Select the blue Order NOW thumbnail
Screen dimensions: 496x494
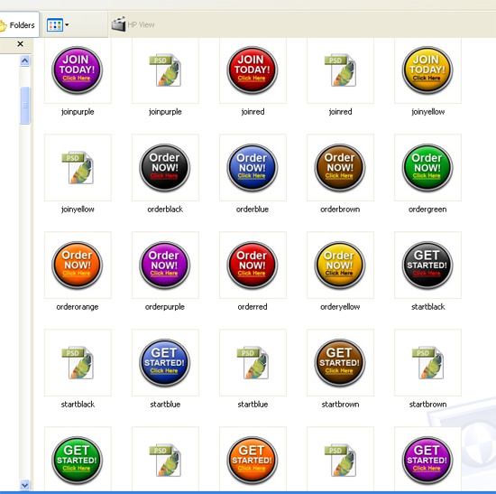coord(253,168)
